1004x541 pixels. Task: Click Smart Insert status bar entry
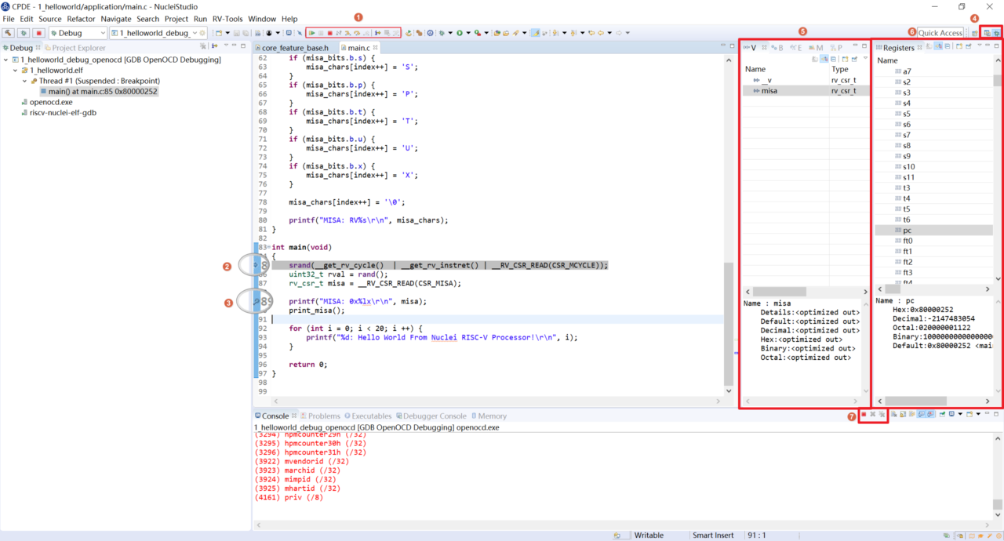pyautogui.click(x=713, y=535)
